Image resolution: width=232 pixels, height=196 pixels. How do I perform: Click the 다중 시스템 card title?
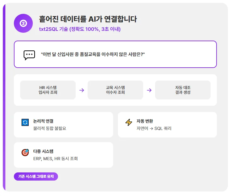pyautogui.click(x=43, y=151)
